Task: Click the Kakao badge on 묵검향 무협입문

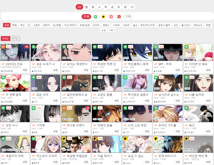Action: tap(64, 139)
